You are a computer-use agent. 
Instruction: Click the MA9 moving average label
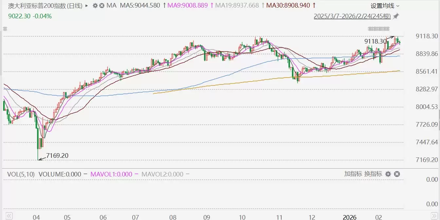[188, 6]
